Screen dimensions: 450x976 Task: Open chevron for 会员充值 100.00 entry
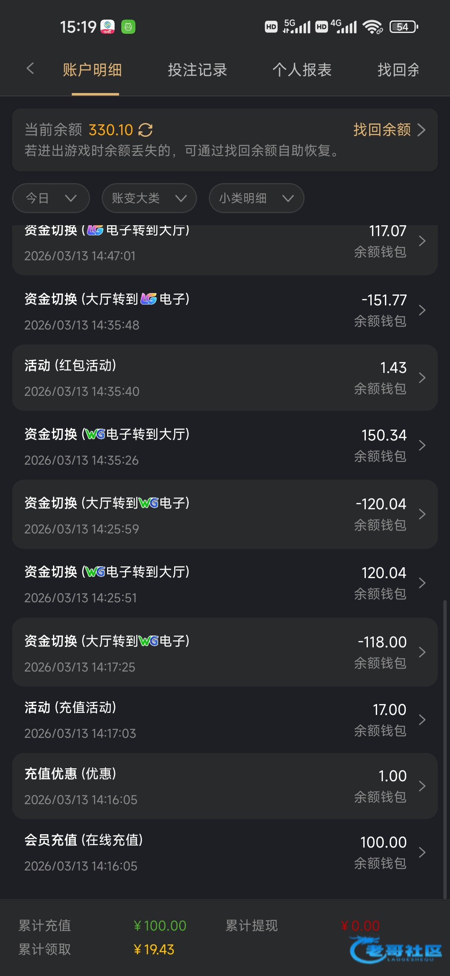click(422, 853)
